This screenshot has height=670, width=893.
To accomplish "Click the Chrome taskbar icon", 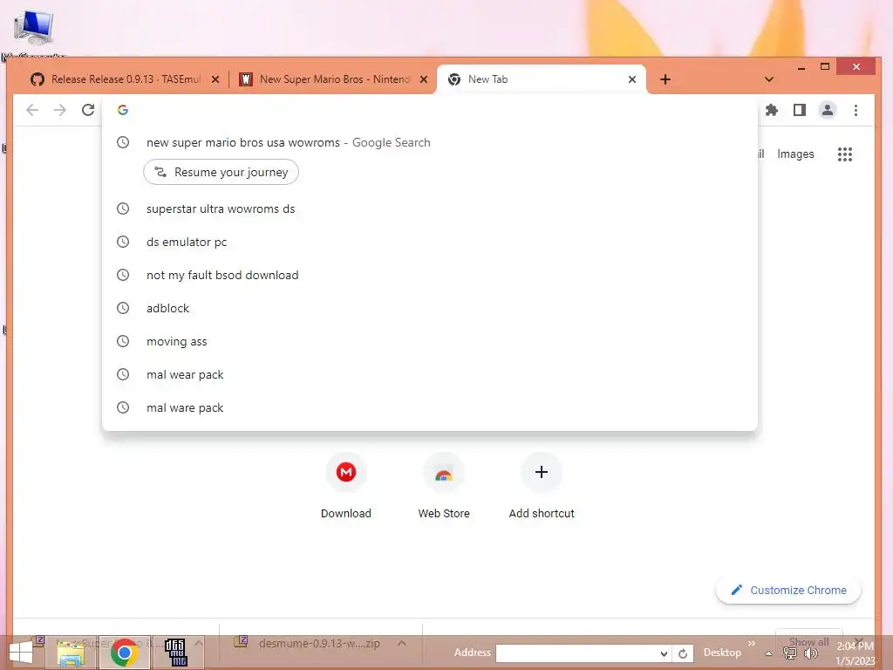I will [125, 653].
